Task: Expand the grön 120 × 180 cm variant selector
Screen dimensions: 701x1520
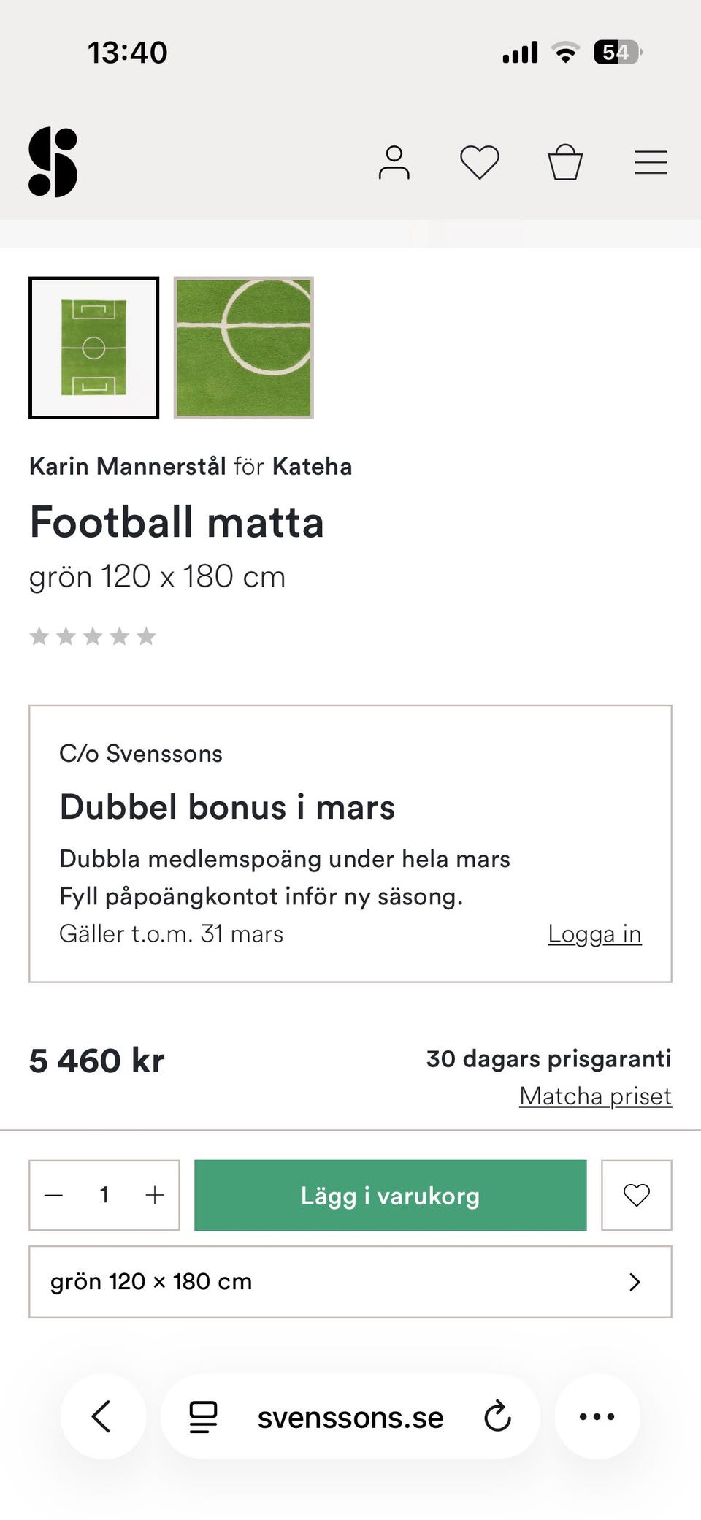Action: point(350,1282)
